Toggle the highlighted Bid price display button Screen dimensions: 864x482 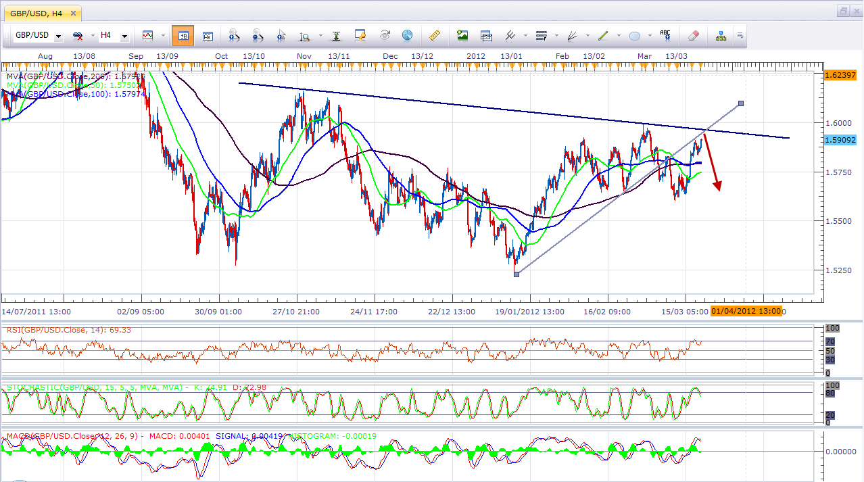pos(183,35)
